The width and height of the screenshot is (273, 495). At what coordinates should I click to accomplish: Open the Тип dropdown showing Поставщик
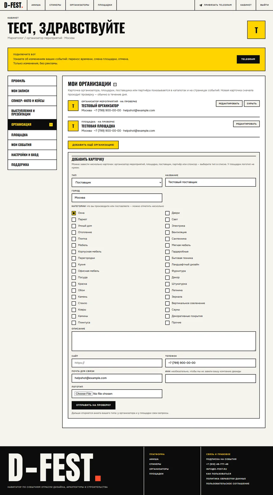tap(117, 183)
